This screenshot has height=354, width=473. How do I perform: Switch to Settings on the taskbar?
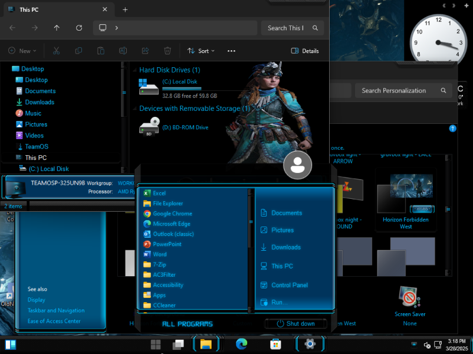(x=310, y=344)
